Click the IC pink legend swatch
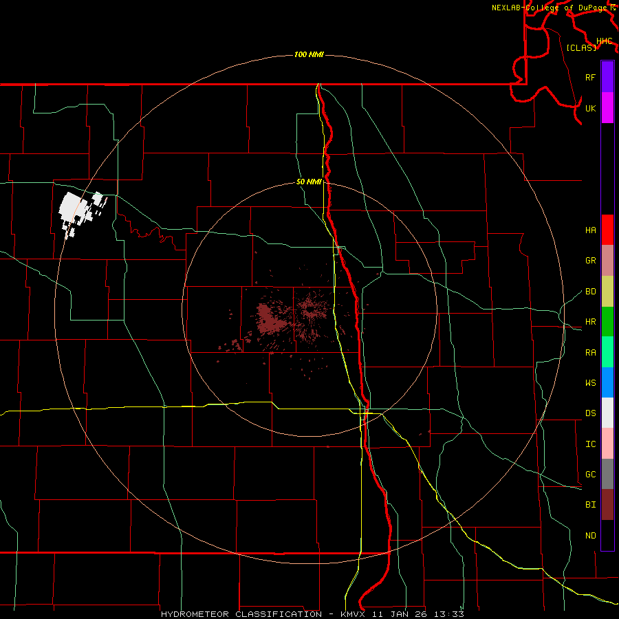Image resolution: width=619 pixels, height=619 pixels. [607, 444]
